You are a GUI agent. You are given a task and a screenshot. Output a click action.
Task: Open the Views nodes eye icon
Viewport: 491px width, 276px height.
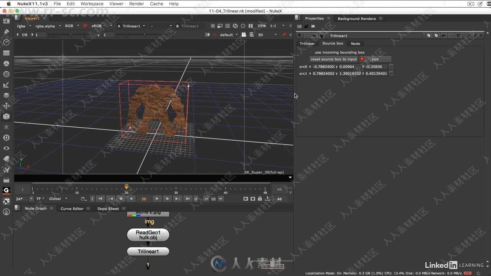coord(6,148)
